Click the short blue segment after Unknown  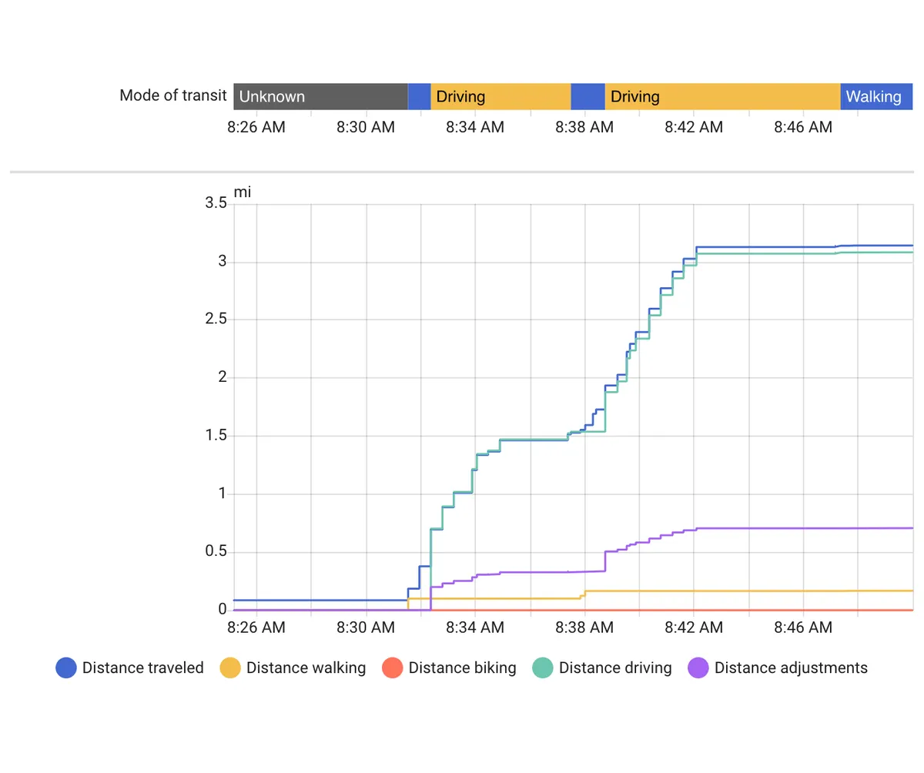tap(419, 96)
